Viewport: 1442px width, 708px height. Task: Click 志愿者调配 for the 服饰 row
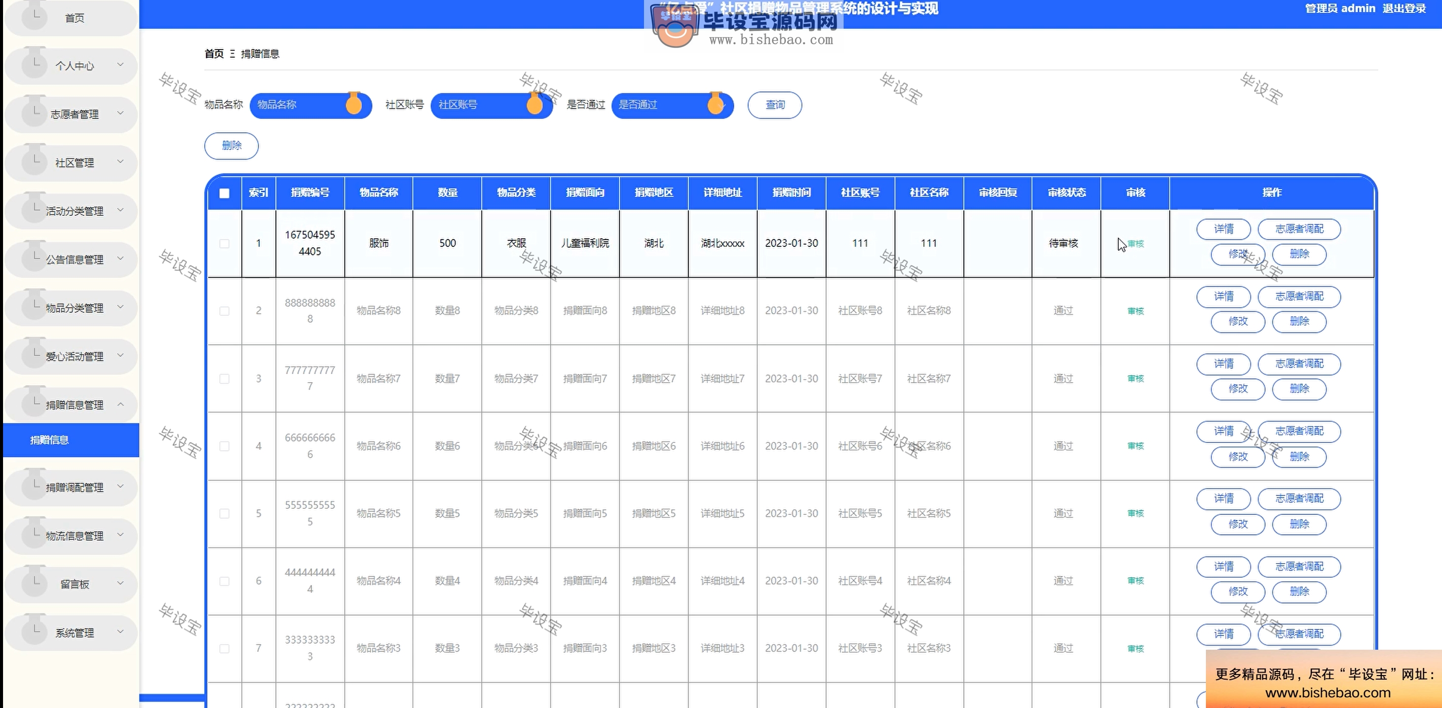(1299, 229)
